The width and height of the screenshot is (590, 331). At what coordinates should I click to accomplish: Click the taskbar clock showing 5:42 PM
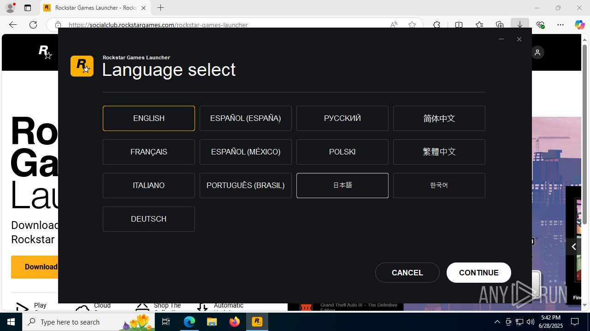tap(551, 322)
